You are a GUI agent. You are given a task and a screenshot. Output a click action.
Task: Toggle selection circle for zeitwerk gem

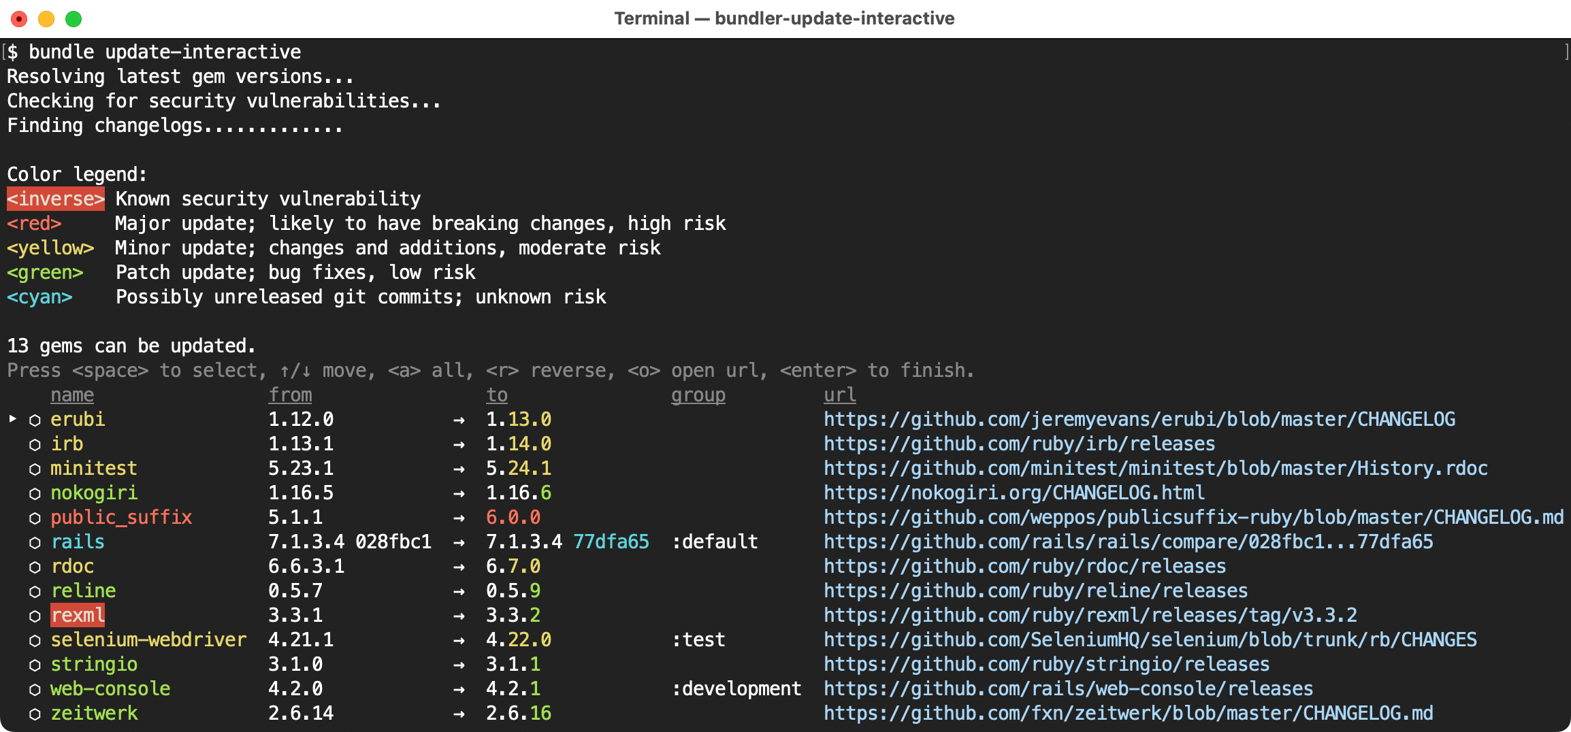click(x=35, y=714)
